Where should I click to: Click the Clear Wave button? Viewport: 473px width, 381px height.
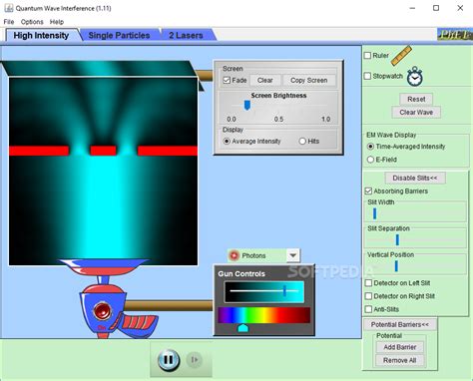click(x=416, y=113)
